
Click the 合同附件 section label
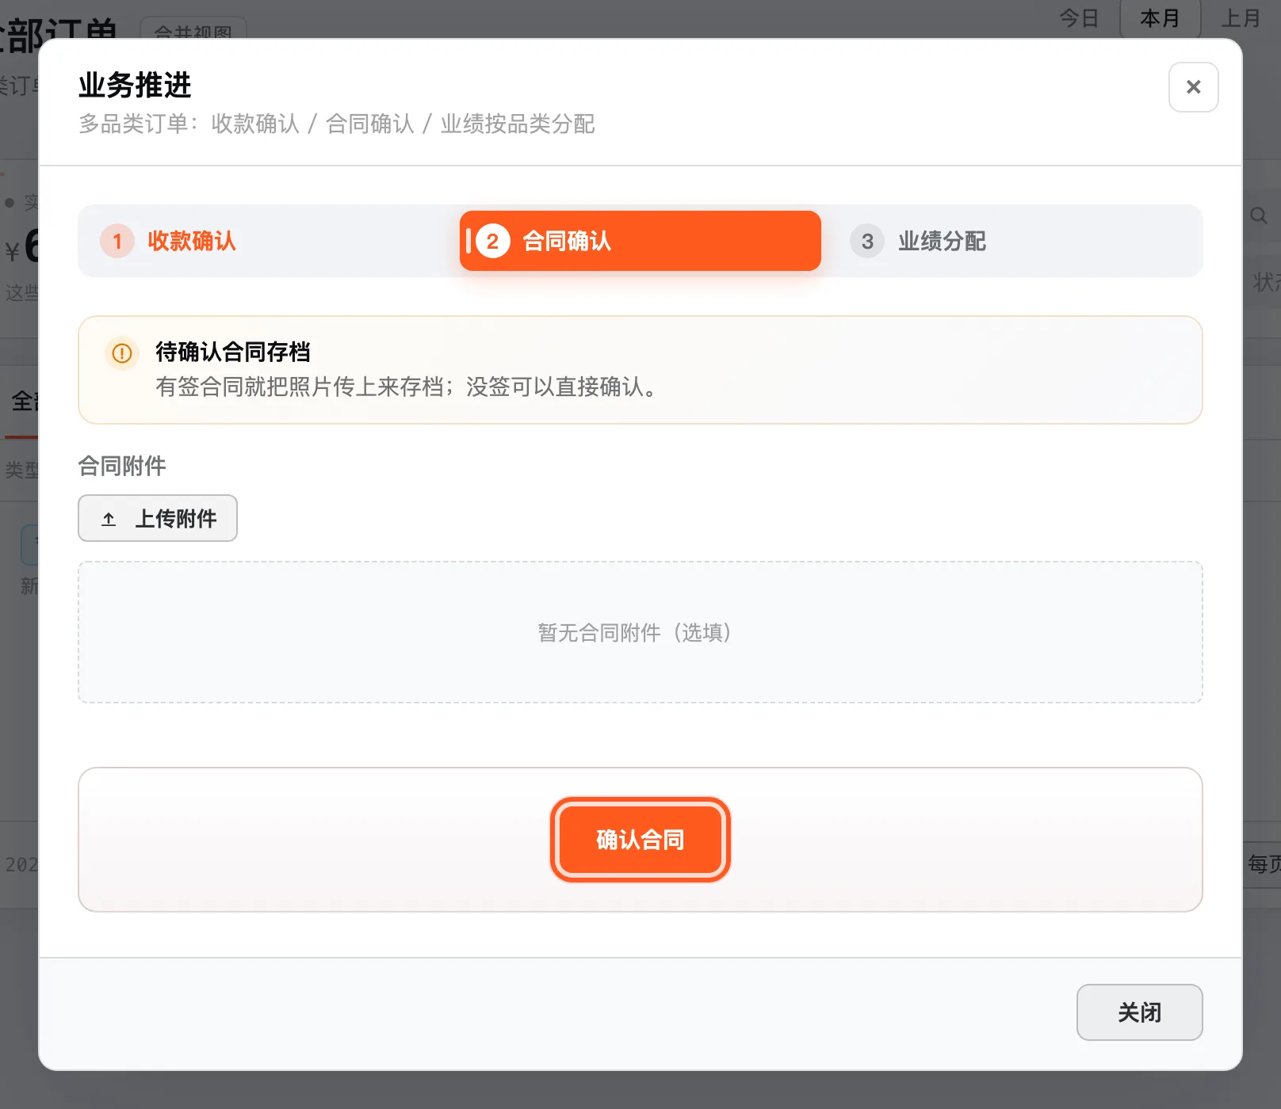122,466
